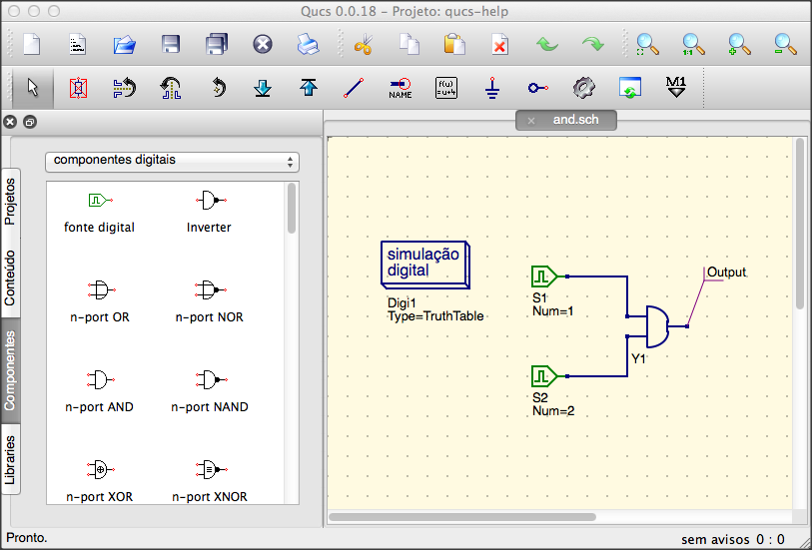Click the port insertion tool icon
The height and width of the screenshot is (550, 812).
pyautogui.click(x=538, y=88)
